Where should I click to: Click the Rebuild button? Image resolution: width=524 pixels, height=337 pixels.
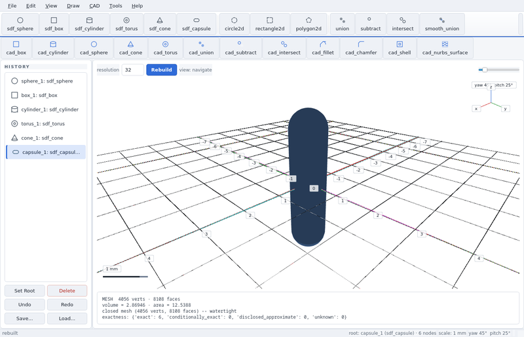161,69
